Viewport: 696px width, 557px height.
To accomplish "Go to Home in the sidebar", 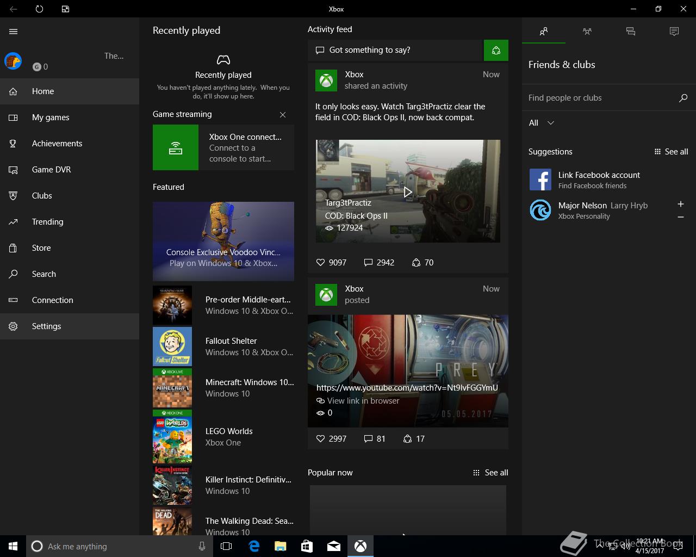I will point(70,91).
